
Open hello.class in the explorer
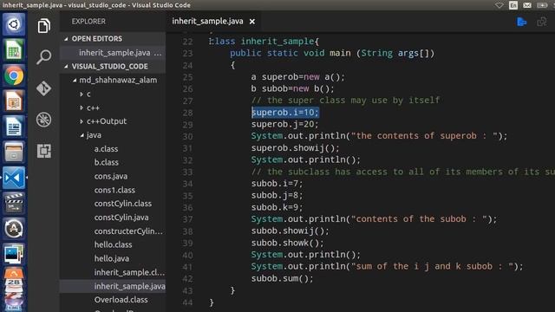[x=113, y=244]
